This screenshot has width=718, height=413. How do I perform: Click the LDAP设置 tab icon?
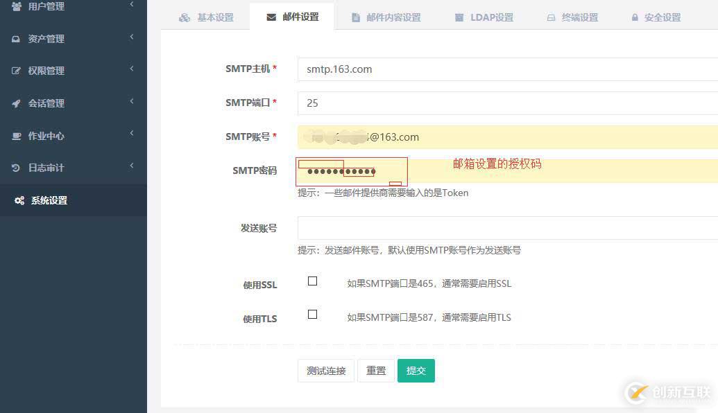[x=459, y=17]
